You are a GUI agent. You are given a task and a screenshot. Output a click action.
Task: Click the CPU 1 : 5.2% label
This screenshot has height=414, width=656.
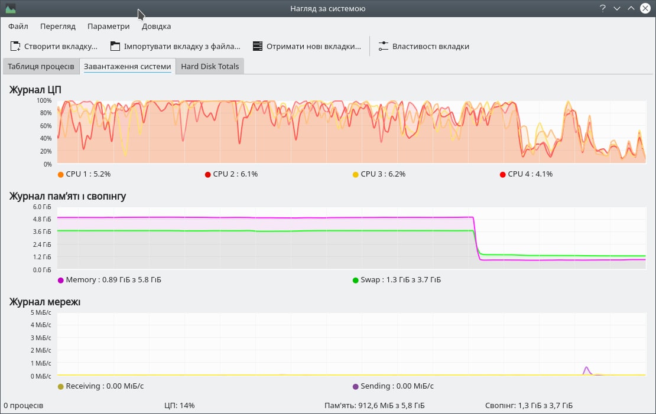88,174
